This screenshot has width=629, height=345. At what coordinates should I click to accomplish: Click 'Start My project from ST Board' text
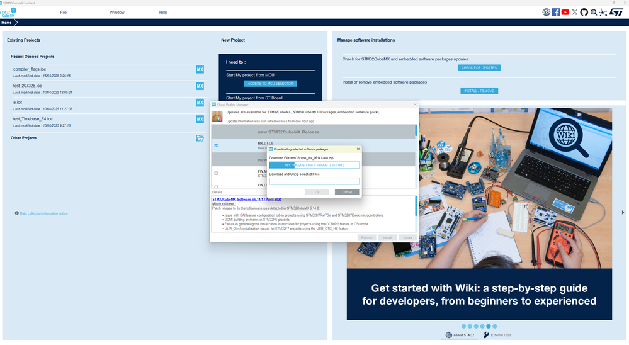click(x=254, y=98)
